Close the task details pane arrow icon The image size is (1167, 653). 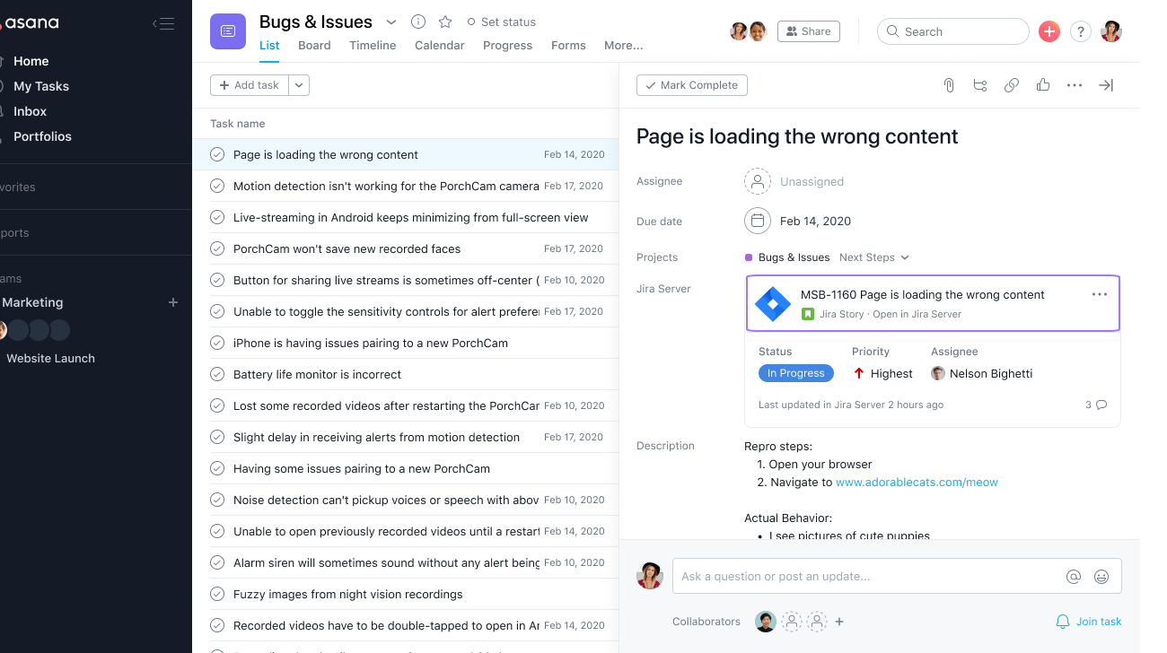(1106, 85)
